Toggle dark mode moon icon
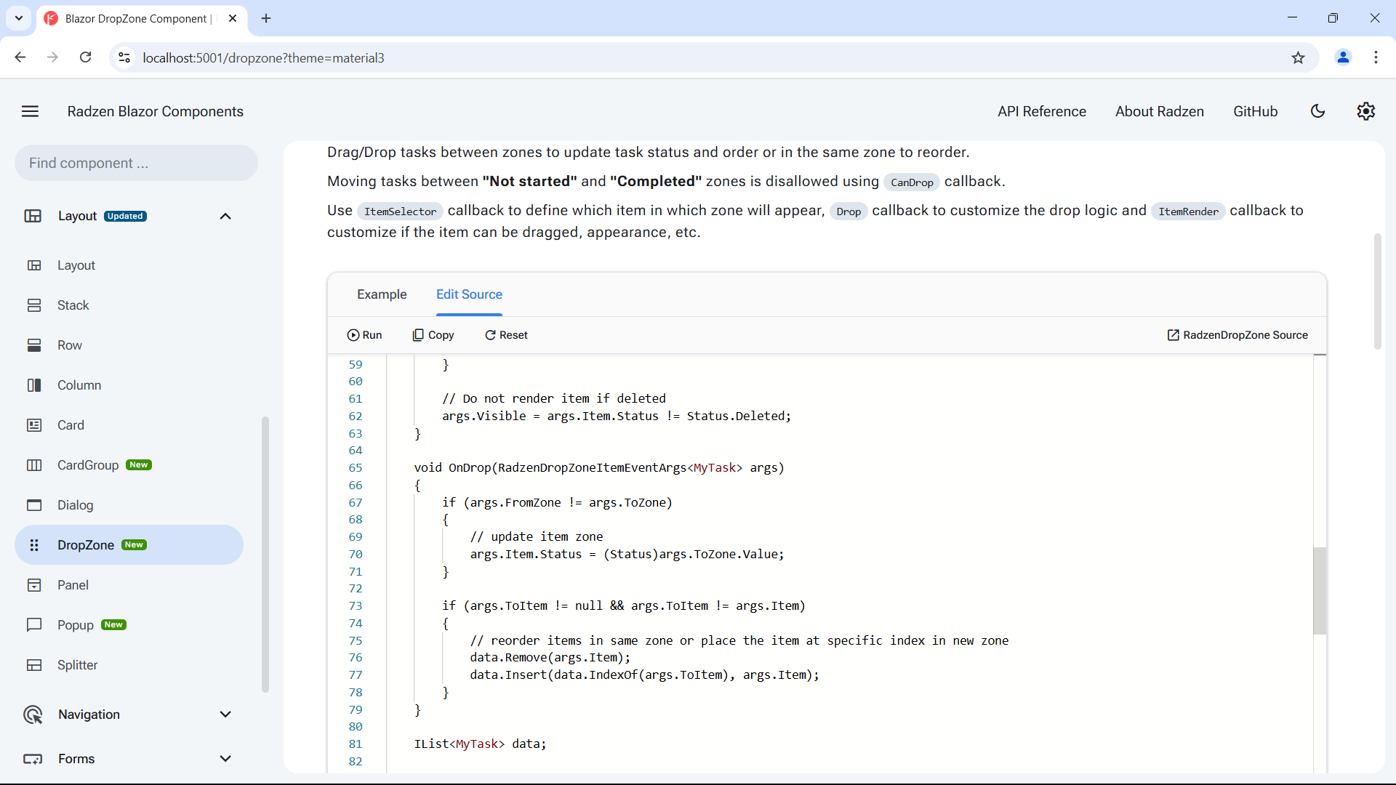1396x785 pixels. coord(1317,111)
